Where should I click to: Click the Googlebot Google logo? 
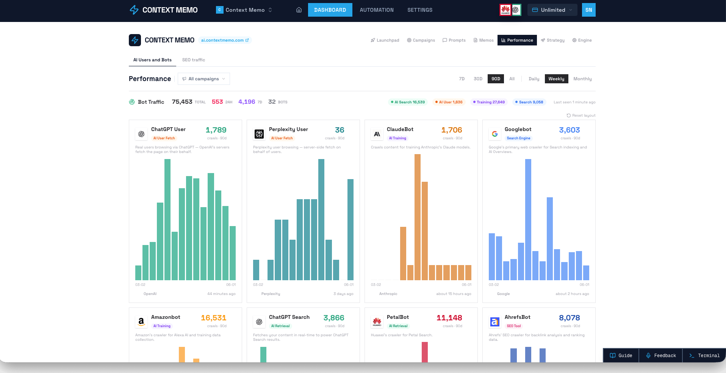tap(495, 134)
